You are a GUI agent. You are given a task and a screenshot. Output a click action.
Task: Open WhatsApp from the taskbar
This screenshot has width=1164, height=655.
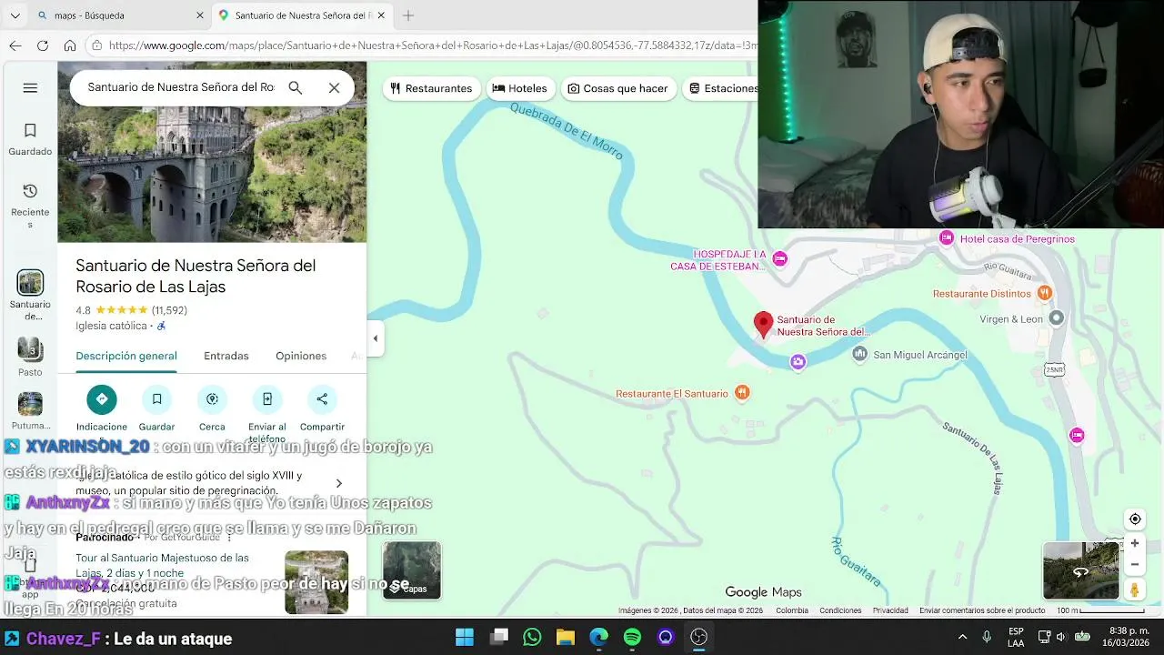(x=532, y=637)
